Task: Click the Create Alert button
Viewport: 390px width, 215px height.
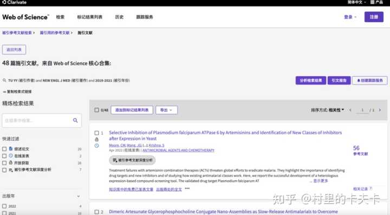Action: click(x=369, y=80)
